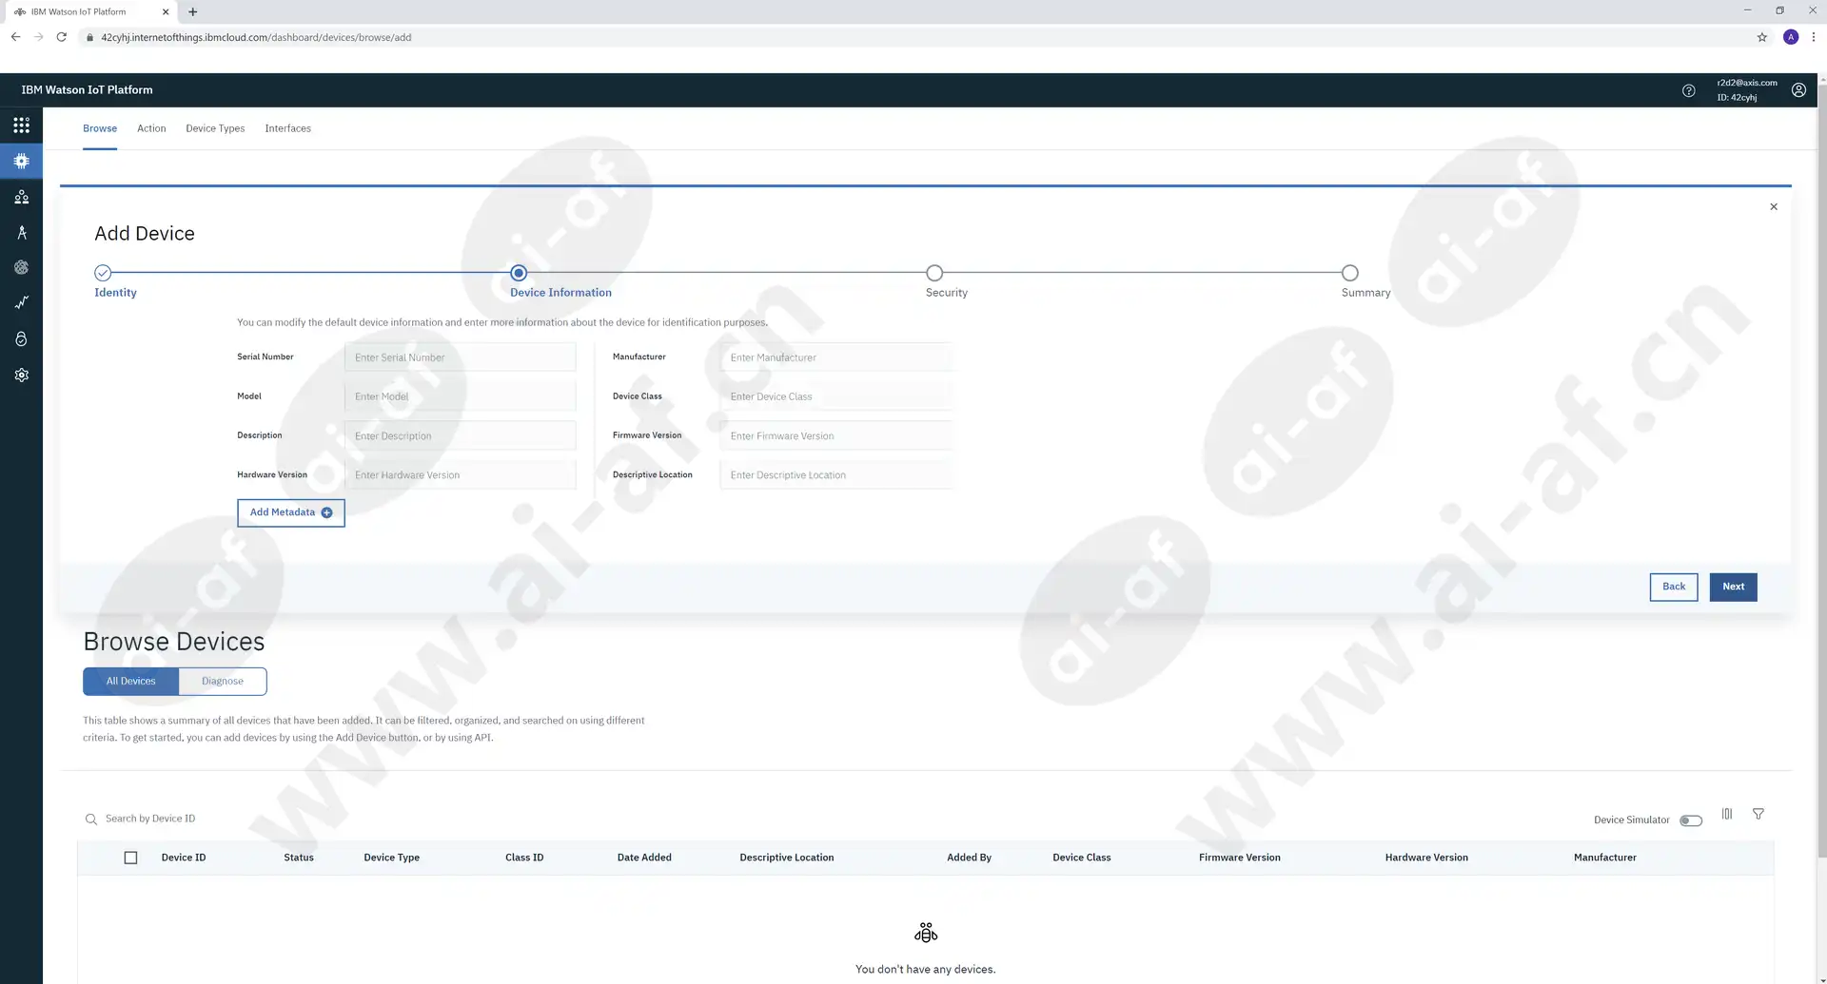Viewport: 1827px width, 984px height.
Task: Focus the Manufacturer input field
Action: [x=835, y=357]
